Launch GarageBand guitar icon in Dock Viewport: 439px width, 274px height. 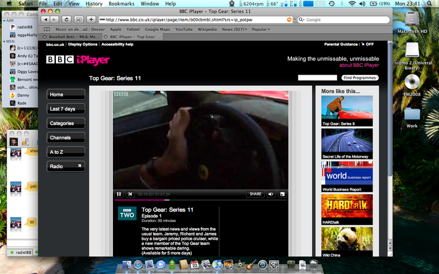[x=251, y=264]
